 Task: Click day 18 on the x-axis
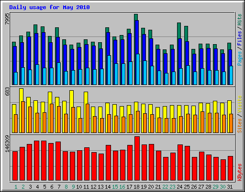click(136, 187)
